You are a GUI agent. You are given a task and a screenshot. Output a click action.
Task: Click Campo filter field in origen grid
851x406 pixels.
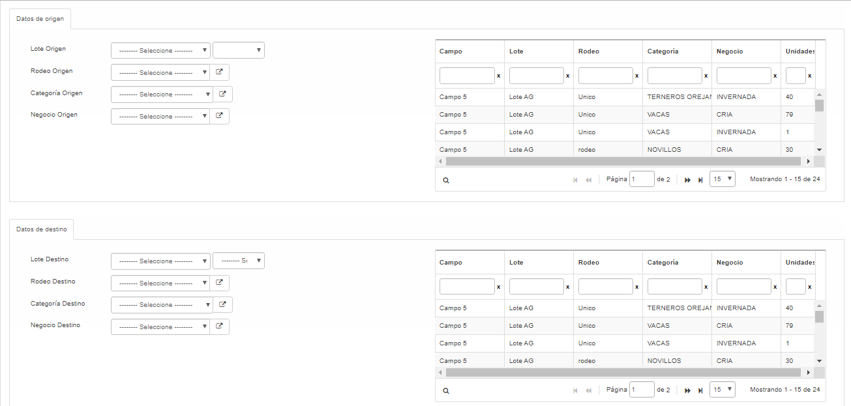point(467,76)
